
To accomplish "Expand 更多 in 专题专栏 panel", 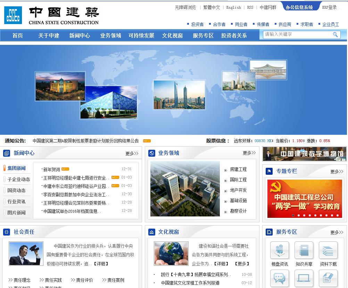I will click(x=337, y=171).
